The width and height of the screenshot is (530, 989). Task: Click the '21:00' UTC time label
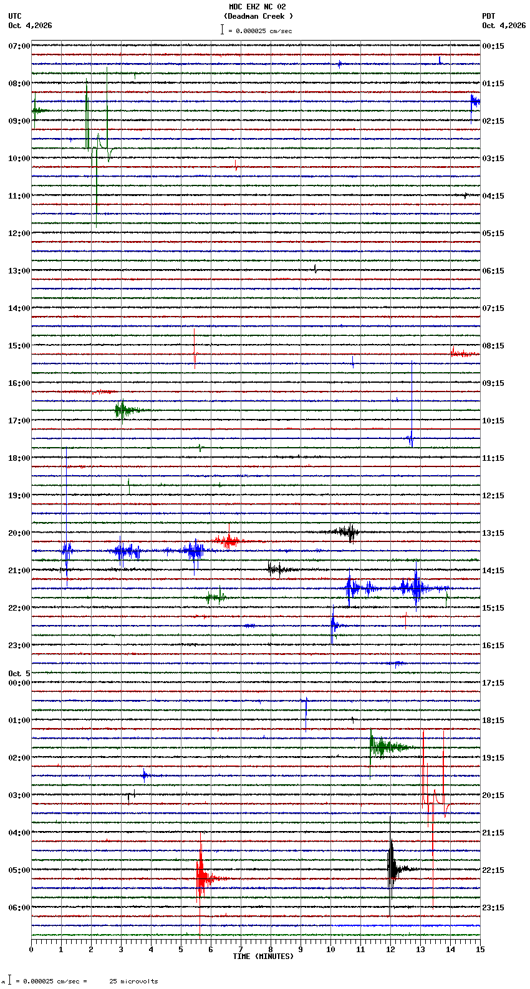click(19, 571)
